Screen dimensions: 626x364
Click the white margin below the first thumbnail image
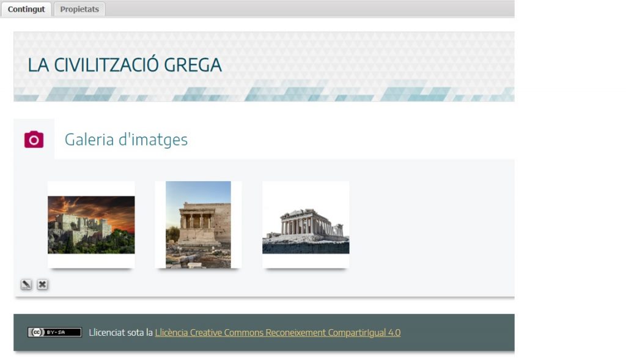click(91, 261)
